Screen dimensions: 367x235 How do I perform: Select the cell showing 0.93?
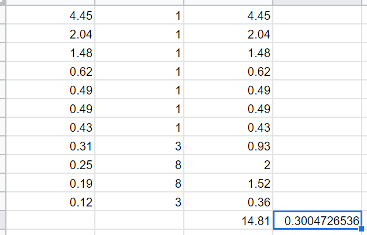coord(228,145)
